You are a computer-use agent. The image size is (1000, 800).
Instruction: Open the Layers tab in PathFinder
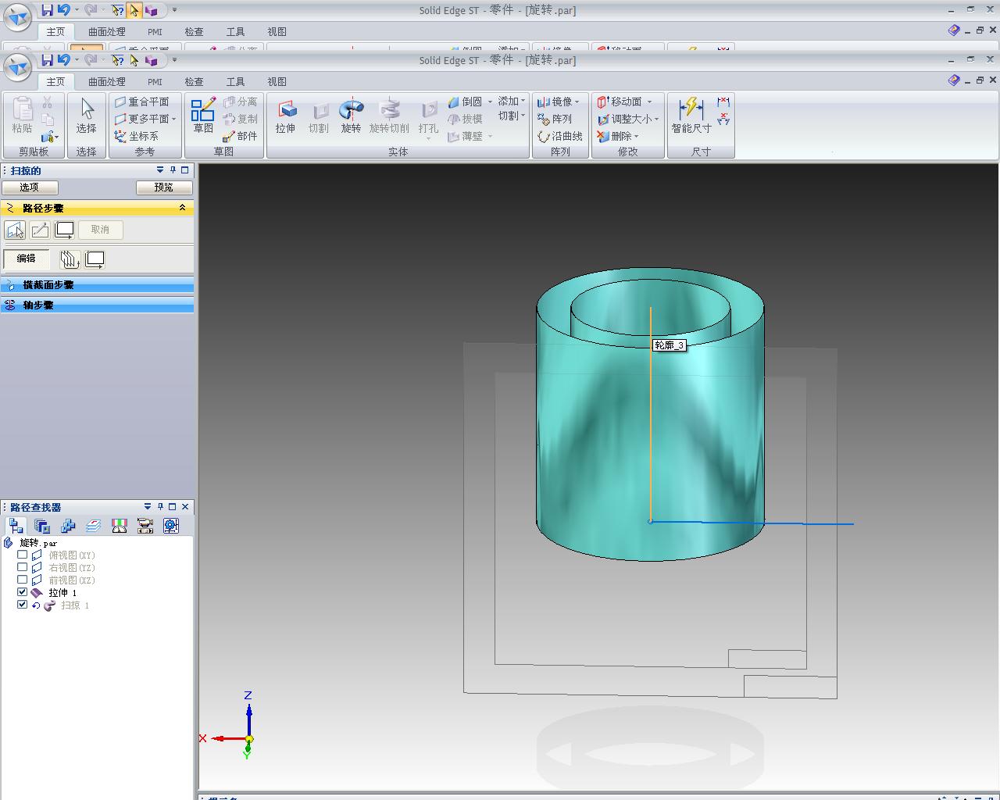(94, 526)
